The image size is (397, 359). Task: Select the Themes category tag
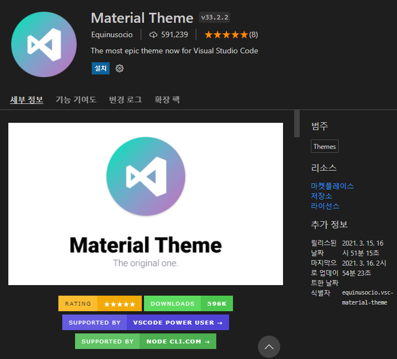[x=325, y=146]
